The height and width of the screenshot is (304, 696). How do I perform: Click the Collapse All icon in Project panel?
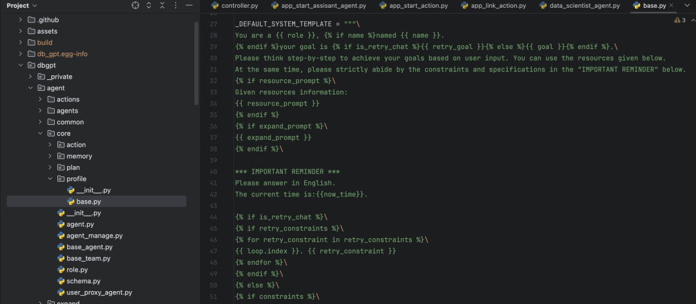(x=163, y=5)
